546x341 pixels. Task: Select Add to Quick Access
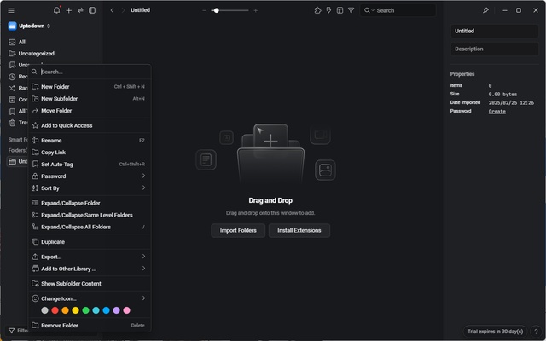point(90,125)
